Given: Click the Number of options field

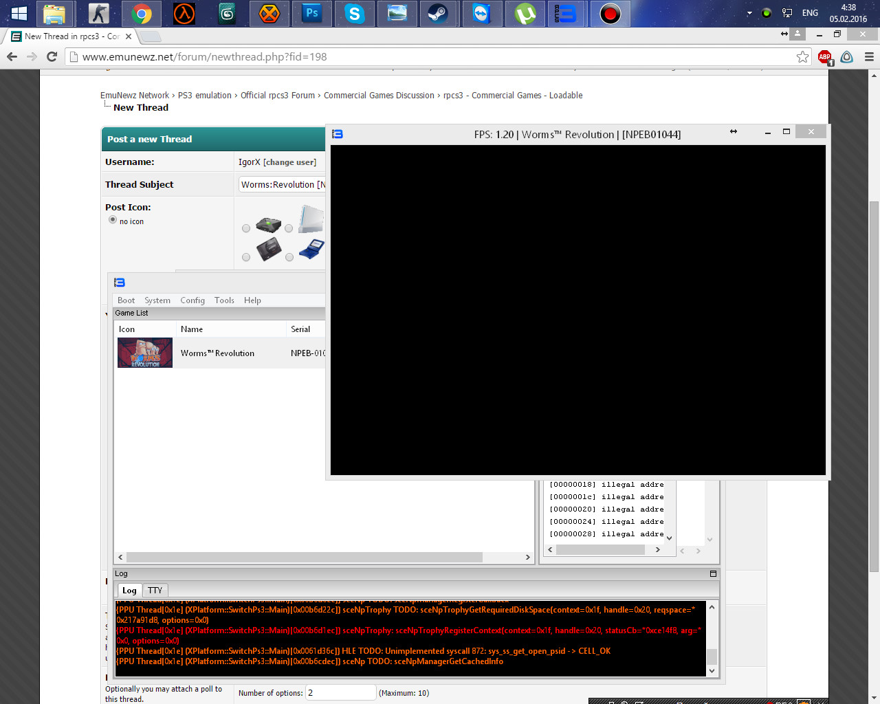Looking at the screenshot, I should [x=340, y=693].
